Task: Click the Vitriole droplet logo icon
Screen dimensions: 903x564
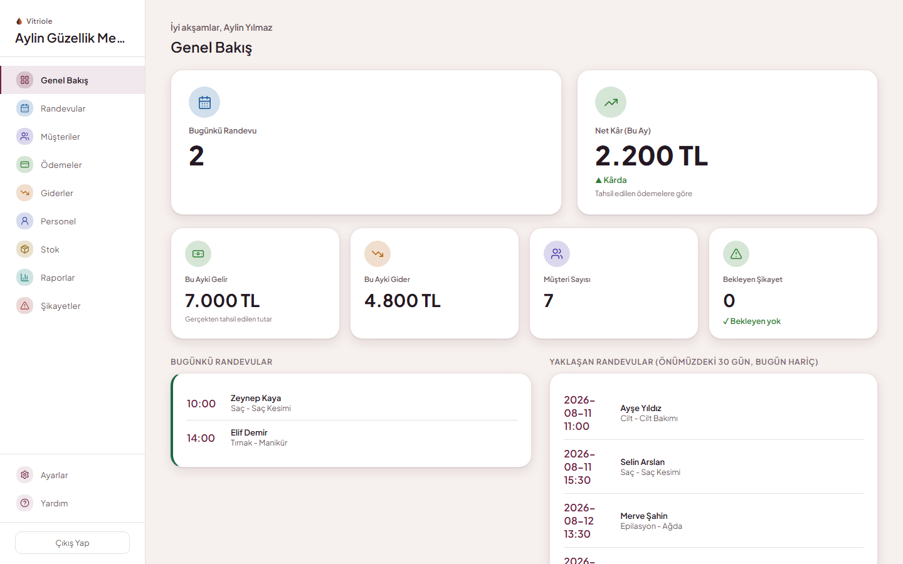Action: coord(19,21)
